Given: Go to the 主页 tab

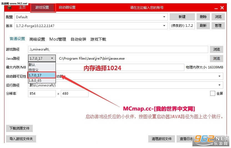Looking at the screenshot, I should point(22,7).
